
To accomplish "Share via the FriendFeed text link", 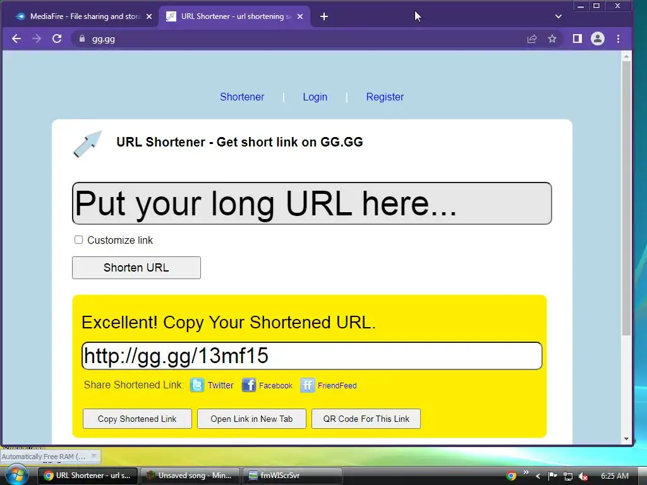I will click(337, 386).
